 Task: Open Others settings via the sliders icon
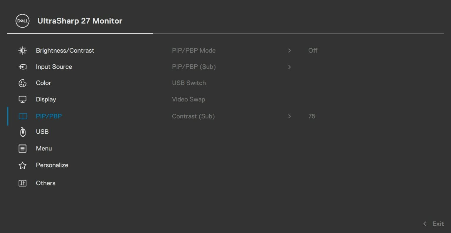pos(22,183)
